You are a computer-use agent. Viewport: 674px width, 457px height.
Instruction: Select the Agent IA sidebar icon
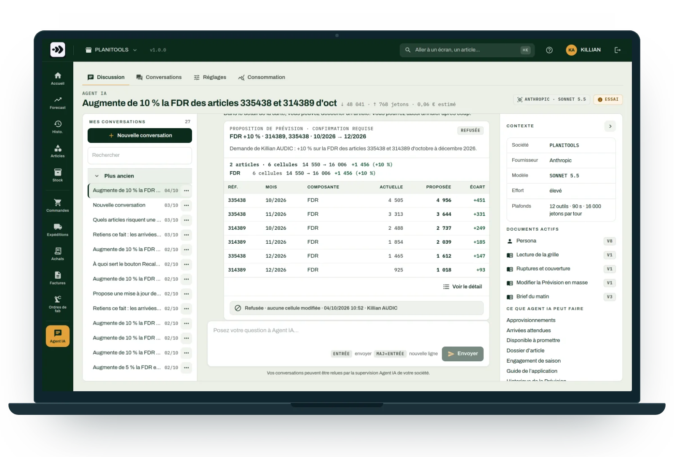click(58, 336)
